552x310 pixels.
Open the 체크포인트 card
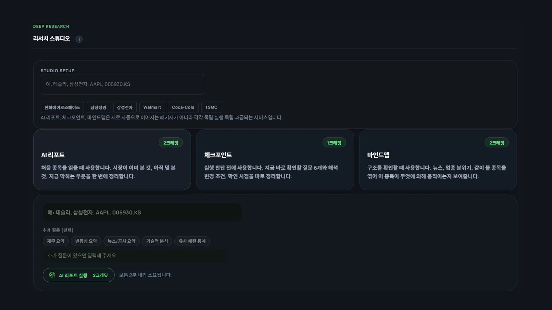tap(275, 160)
